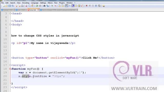
Task: Create a new document with the New icon
Action: 3,6
